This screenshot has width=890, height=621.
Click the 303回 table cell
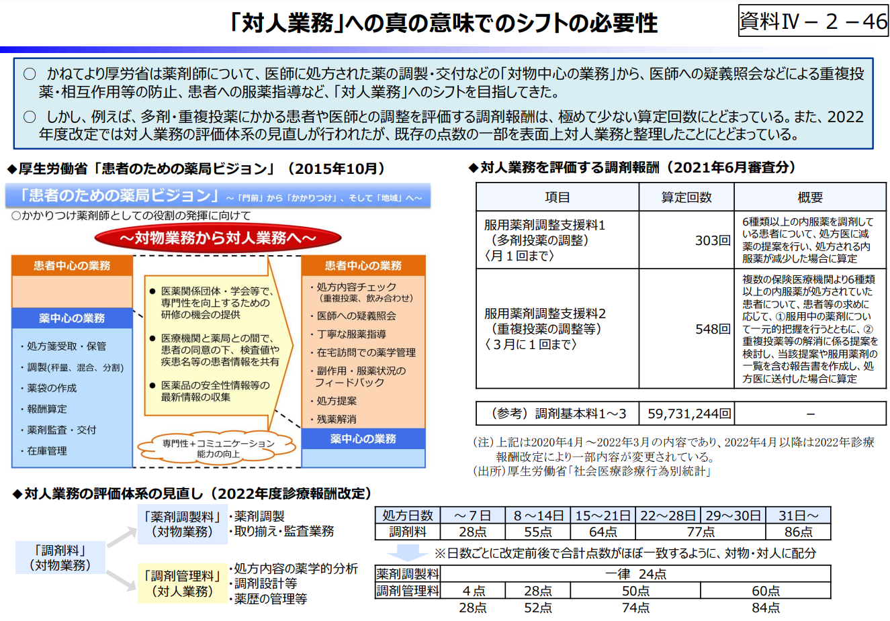686,240
